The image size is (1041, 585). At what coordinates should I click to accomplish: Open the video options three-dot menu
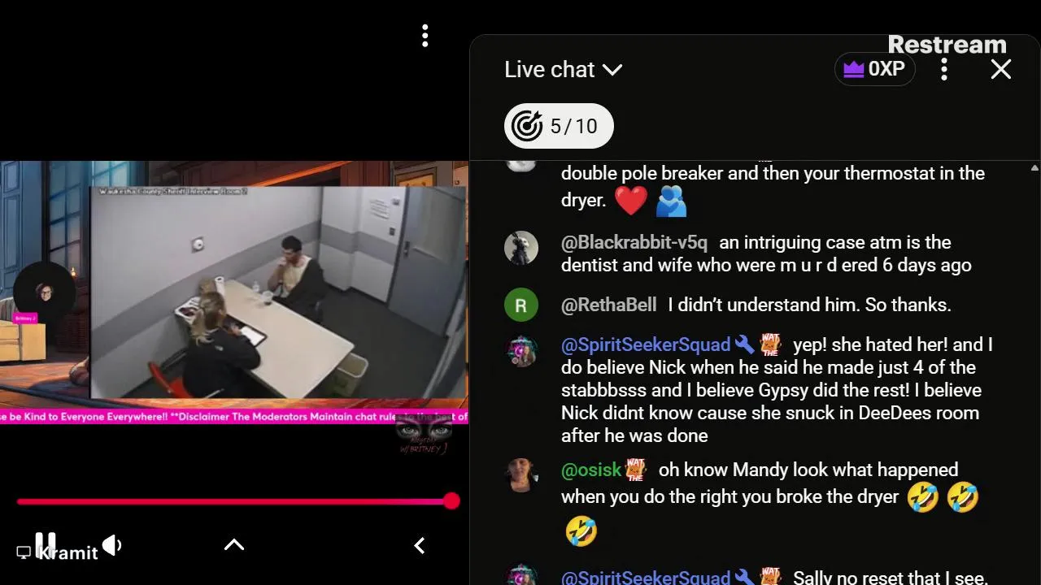[x=425, y=36]
